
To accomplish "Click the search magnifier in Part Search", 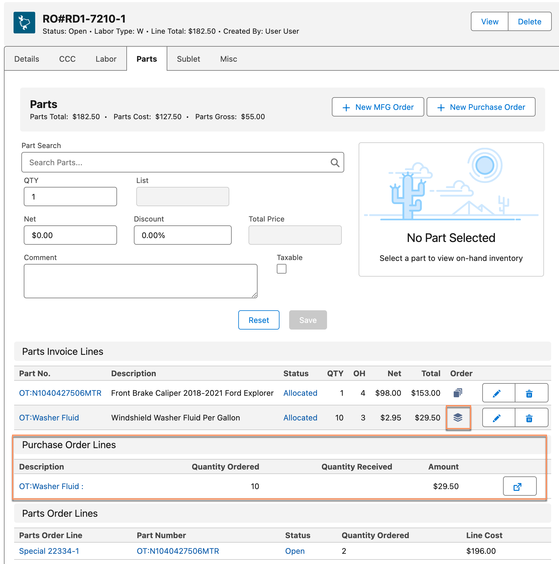I will click(x=335, y=163).
